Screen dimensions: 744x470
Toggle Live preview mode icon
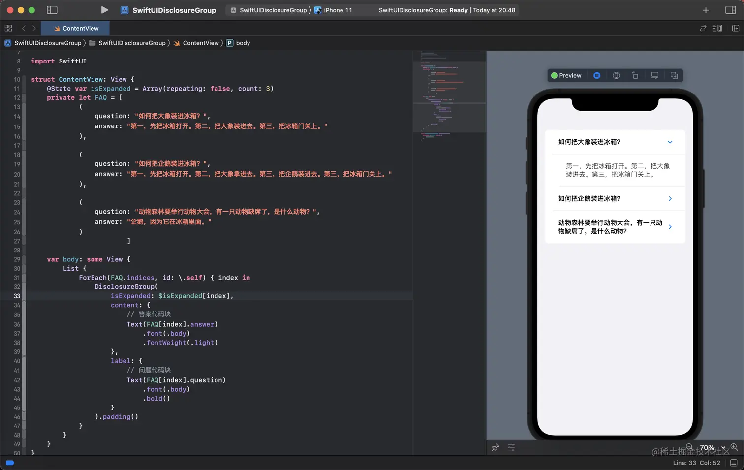597,75
